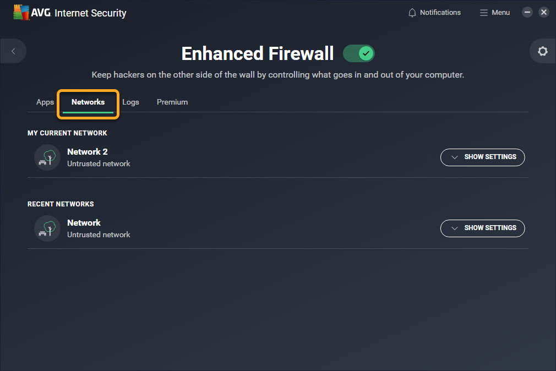The width and height of the screenshot is (556, 371).
Task: Click the Notifications bell icon
Action: (x=412, y=13)
